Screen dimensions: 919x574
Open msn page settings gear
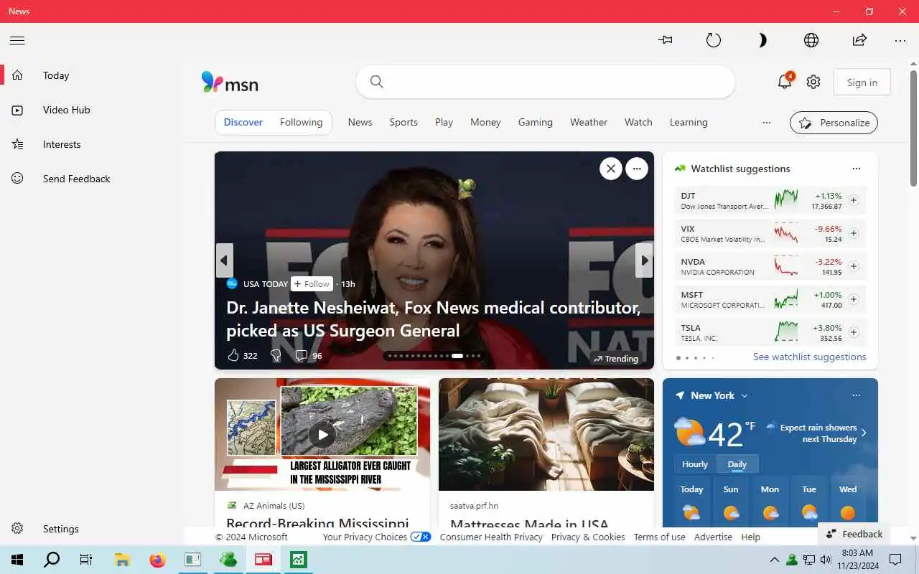pos(813,82)
